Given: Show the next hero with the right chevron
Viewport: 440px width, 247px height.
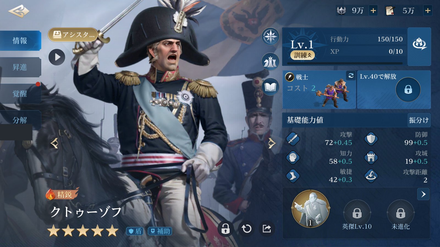Looking at the screenshot, I should point(271,143).
